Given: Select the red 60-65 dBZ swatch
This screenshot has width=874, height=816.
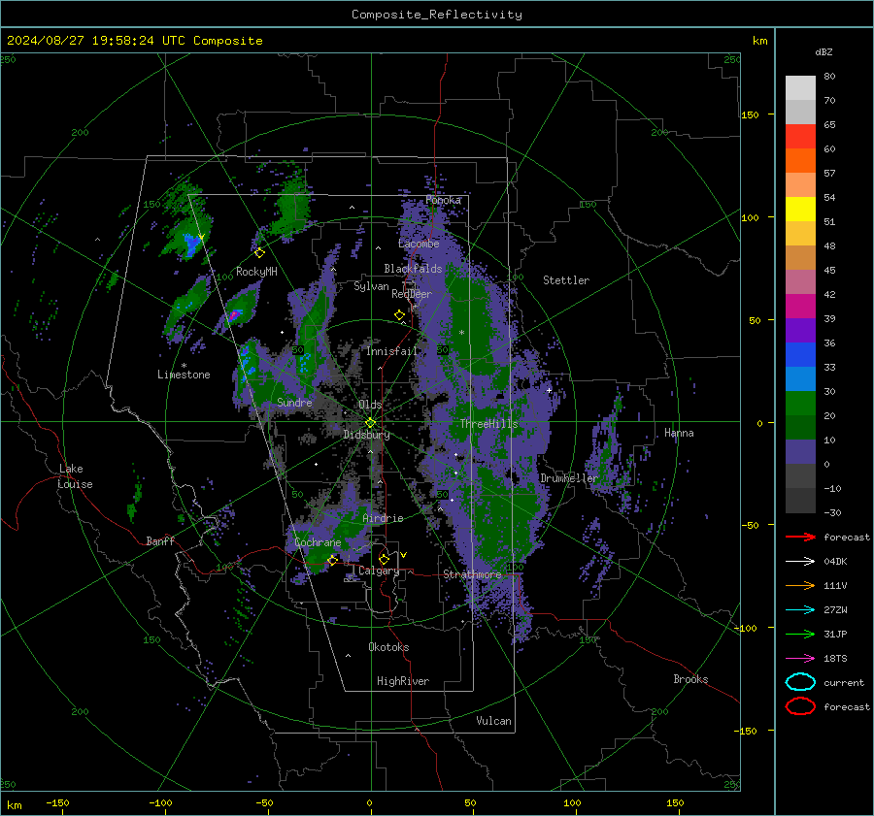Looking at the screenshot, I should coord(800,137).
